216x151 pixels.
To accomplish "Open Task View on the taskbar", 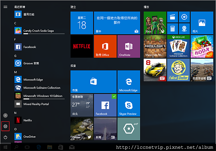I will [x=27, y=147].
